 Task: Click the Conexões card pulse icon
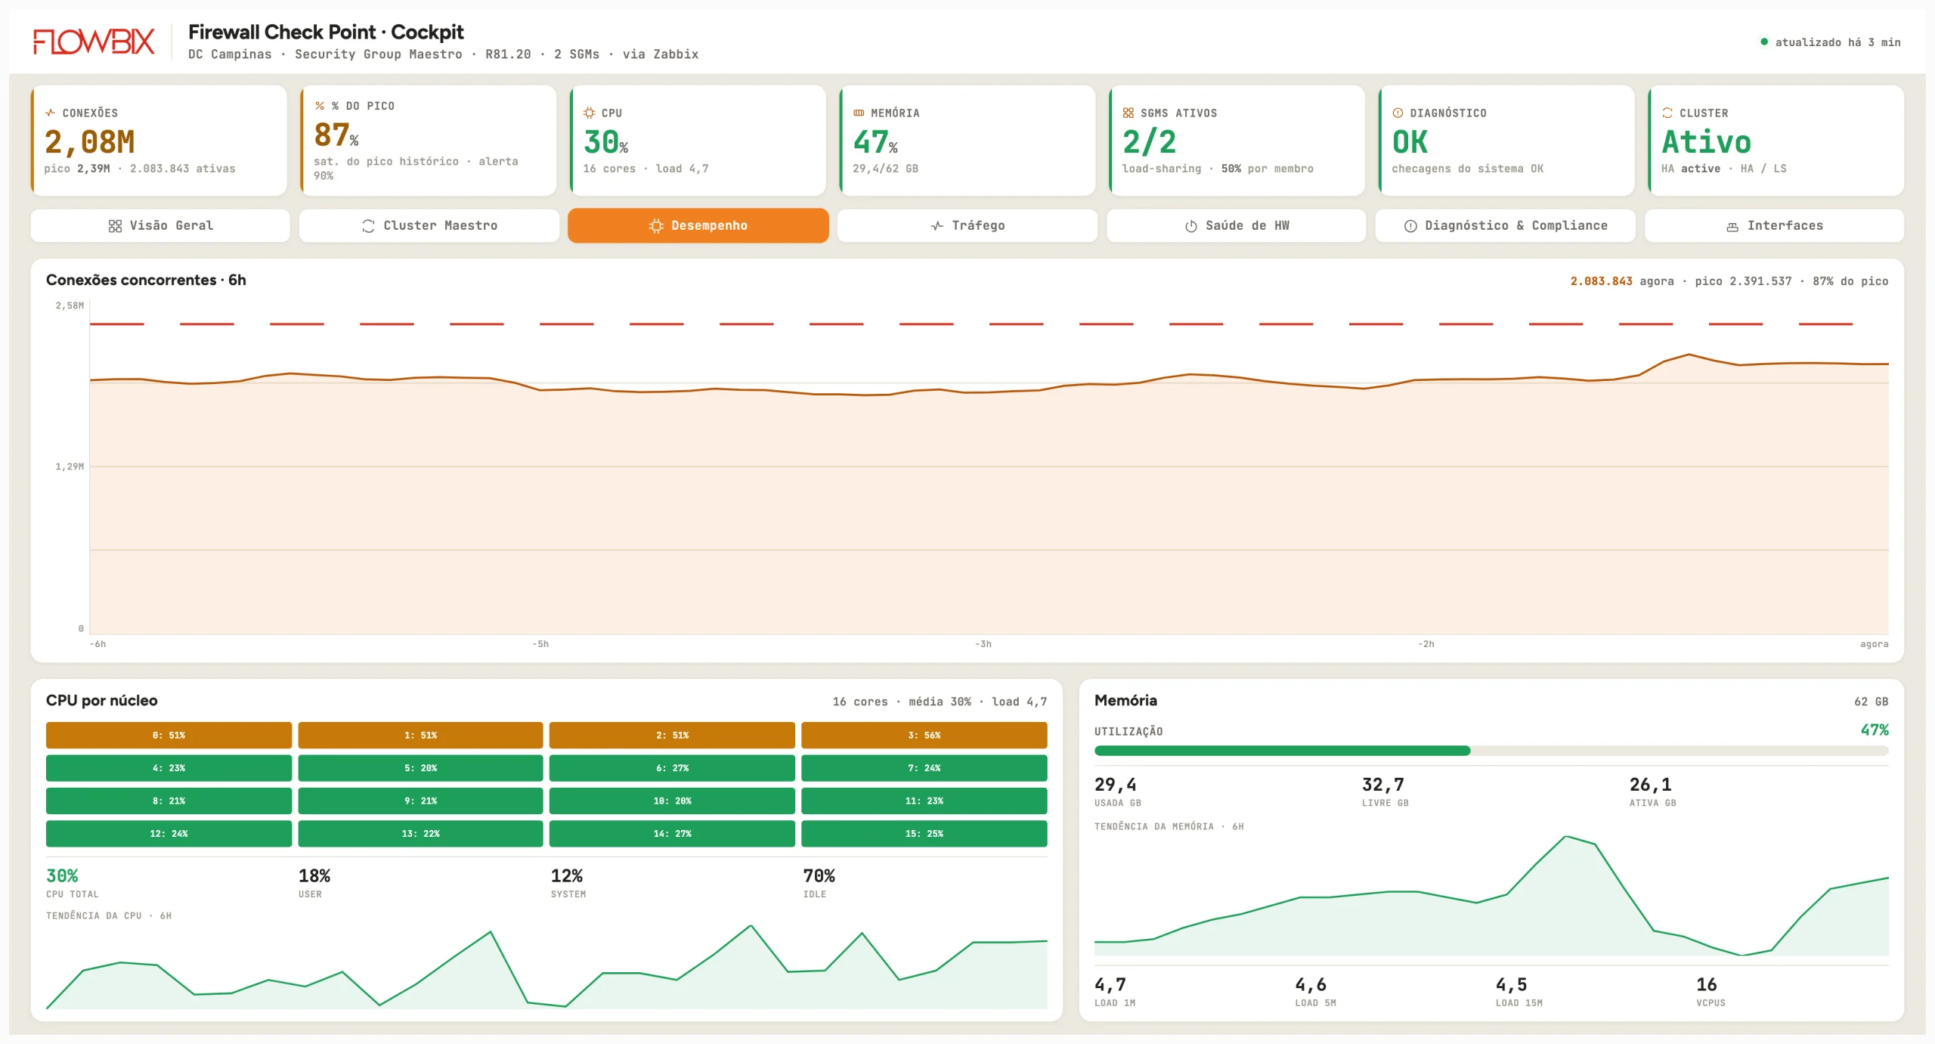click(x=50, y=113)
